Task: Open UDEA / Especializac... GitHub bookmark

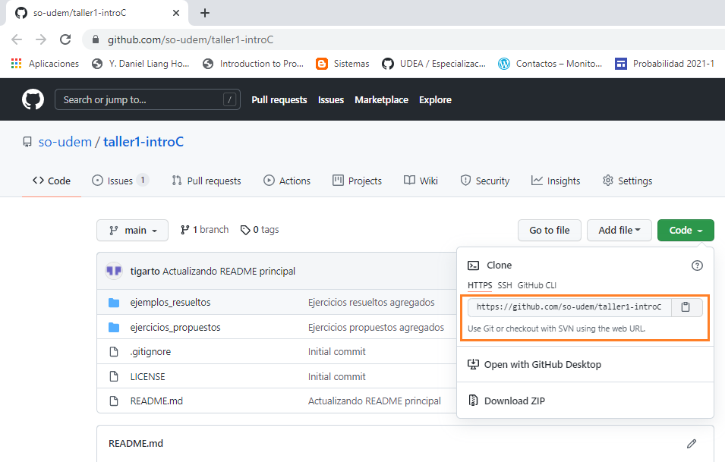Action: [433, 63]
